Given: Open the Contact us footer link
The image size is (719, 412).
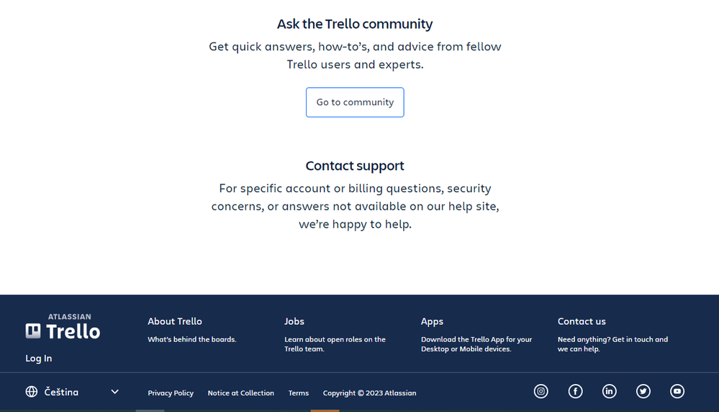Looking at the screenshot, I should pyautogui.click(x=582, y=321).
